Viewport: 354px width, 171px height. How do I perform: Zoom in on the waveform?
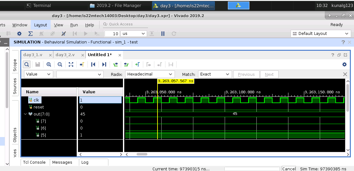coord(49,65)
